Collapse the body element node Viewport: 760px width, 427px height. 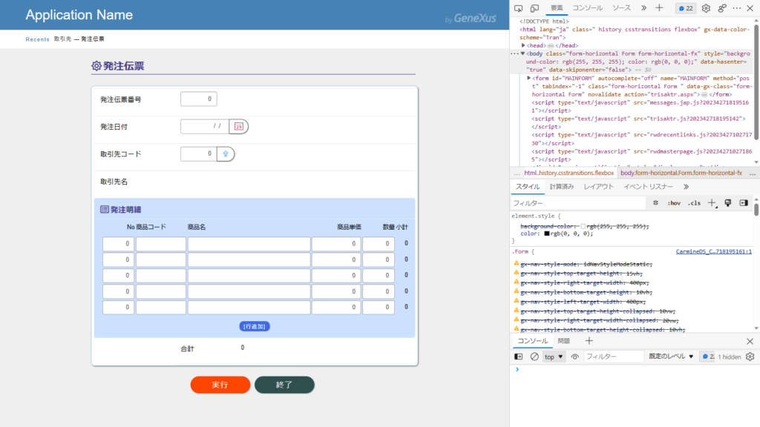[x=522, y=53]
